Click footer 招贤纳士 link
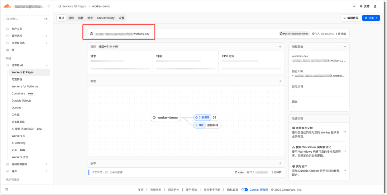Image resolution: width=387 pixels, height=195 pixels. (173, 190)
